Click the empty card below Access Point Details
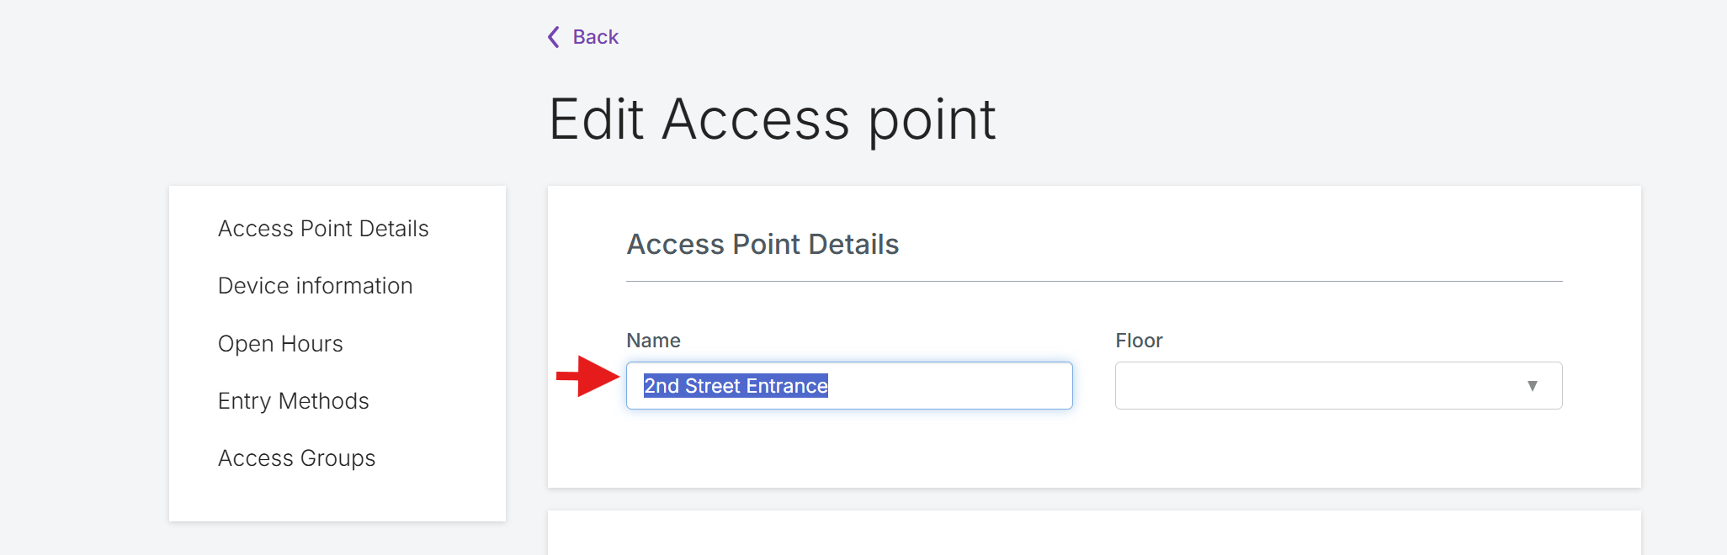This screenshot has width=1727, height=555. click(x=1094, y=533)
